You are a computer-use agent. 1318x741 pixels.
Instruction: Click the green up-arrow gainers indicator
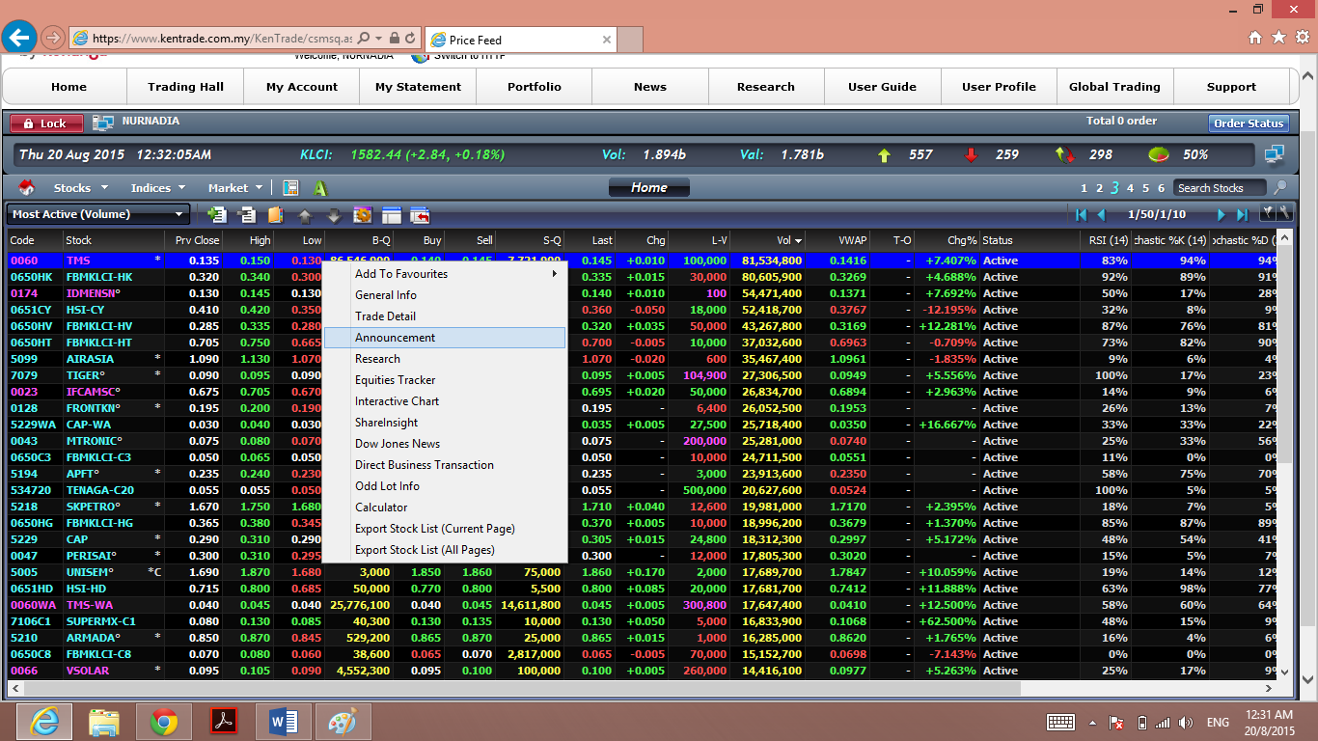[x=884, y=154]
